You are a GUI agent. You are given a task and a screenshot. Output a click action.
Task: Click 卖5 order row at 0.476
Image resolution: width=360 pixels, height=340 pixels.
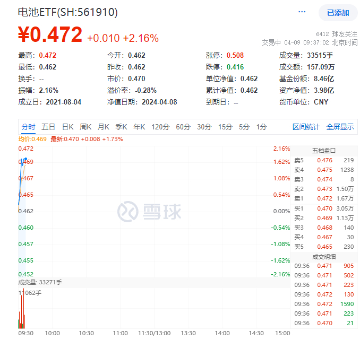[x=324, y=160]
